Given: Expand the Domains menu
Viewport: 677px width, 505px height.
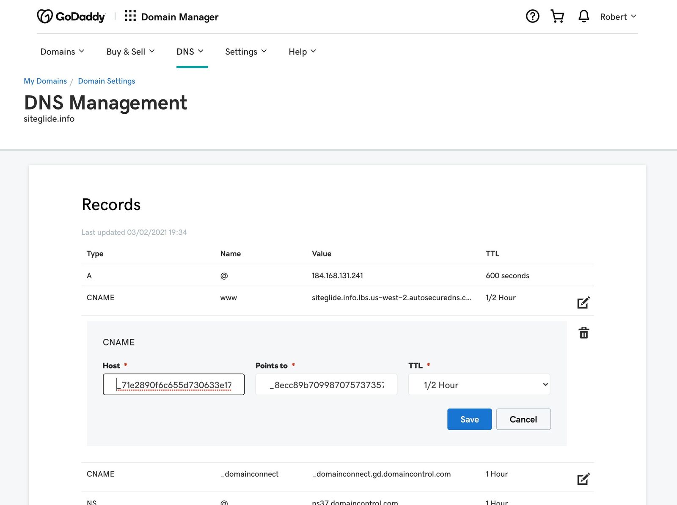Looking at the screenshot, I should 62,52.
